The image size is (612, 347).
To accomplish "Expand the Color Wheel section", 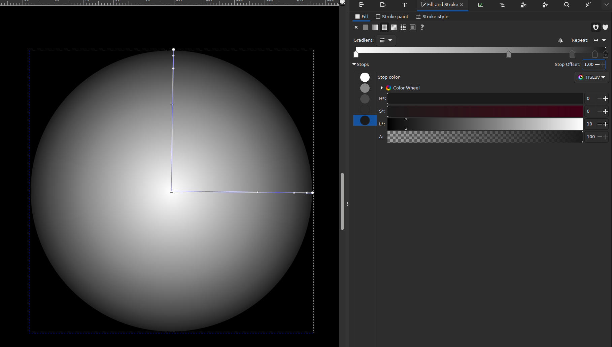I will tap(381, 88).
